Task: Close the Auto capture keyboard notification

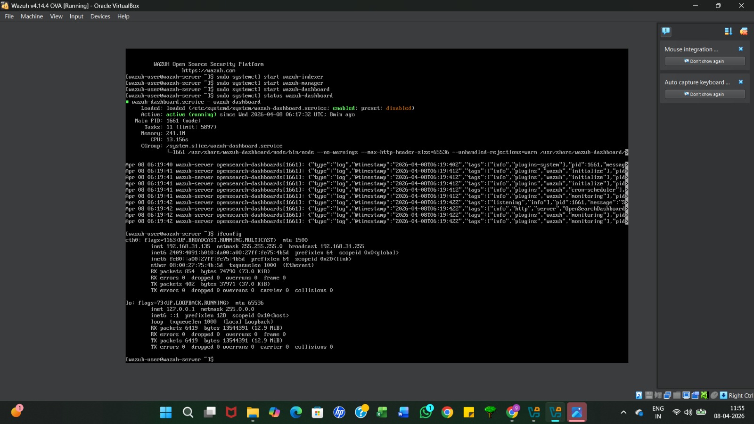Action: click(x=741, y=82)
